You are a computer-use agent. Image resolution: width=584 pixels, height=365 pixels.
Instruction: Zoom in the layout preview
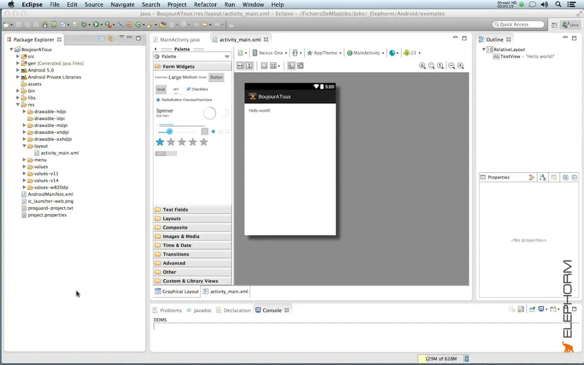tap(461, 66)
